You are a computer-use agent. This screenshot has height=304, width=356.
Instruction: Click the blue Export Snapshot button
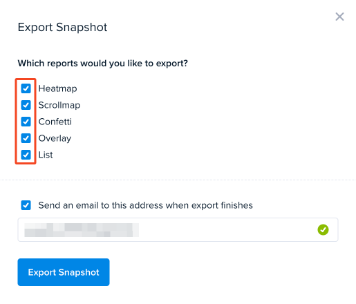(64, 272)
